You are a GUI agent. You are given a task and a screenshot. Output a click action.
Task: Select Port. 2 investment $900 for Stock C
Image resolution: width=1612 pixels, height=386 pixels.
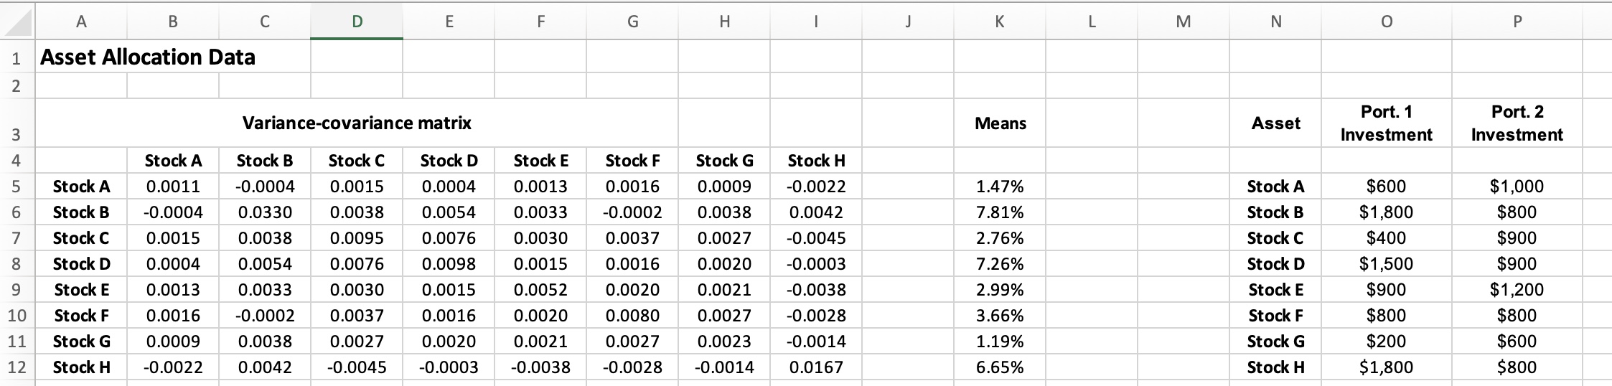pyautogui.click(x=1517, y=238)
